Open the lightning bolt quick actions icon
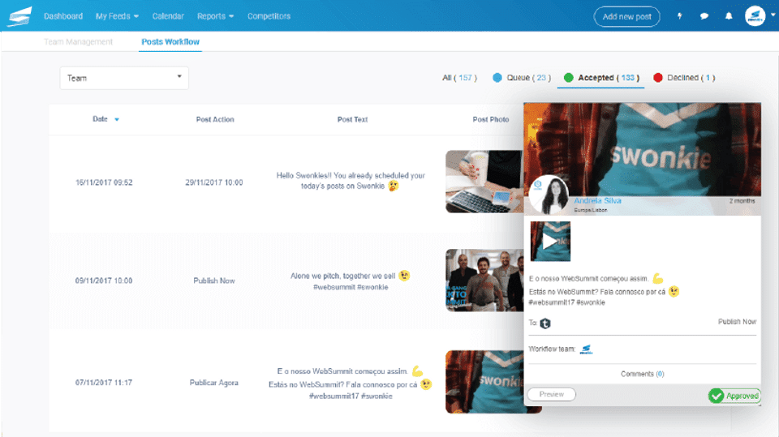The image size is (779, 437). (680, 16)
